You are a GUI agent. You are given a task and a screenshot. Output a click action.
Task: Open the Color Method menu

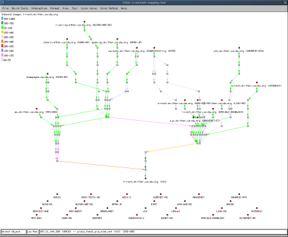click(x=109, y=8)
